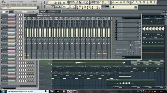Show the playlist via toolbar icon

[113, 2]
